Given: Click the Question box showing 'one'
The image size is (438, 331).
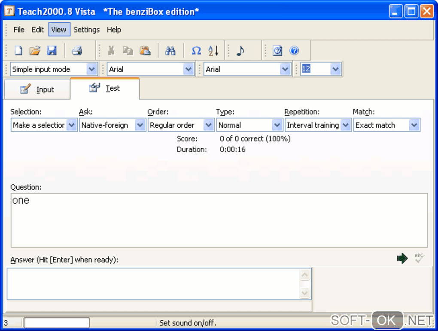Looking at the screenshot, I should pyautogui.click(x=219, y=220).
